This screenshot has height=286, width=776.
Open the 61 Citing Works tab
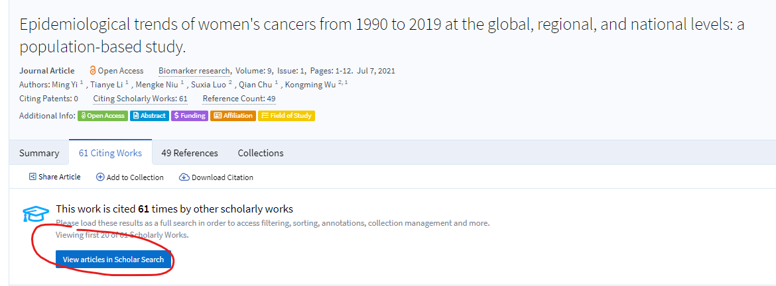point(110,153)
